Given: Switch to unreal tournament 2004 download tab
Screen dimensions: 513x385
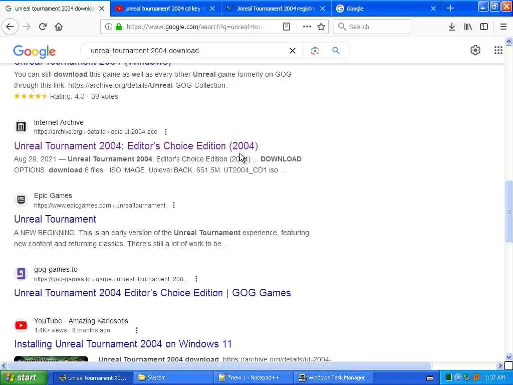Looking at the screenshot, I should 54,9.
